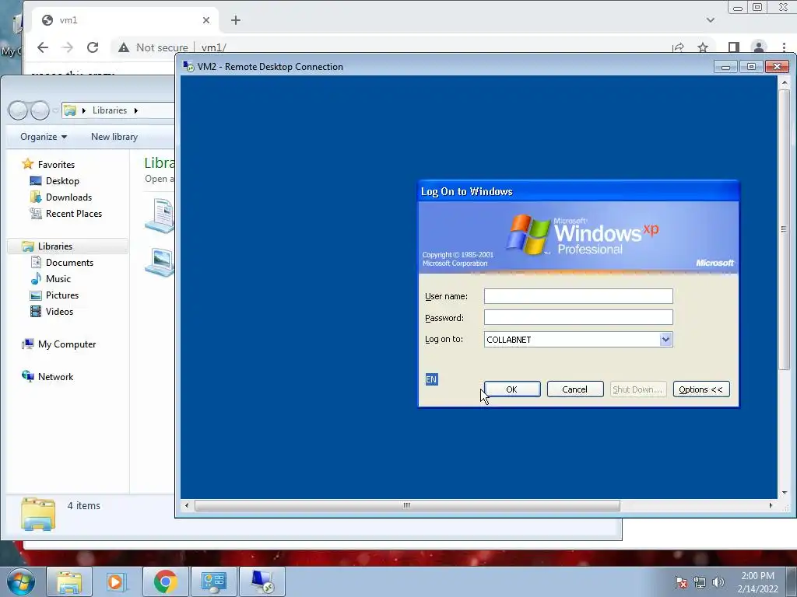The width and height of the screenshot is (797, 597).
Task: Select Favorites in the Explorer sidebar
Action: point(56,165)
